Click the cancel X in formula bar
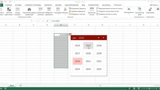This screenshot has height=90, width=160. (38, 21)
